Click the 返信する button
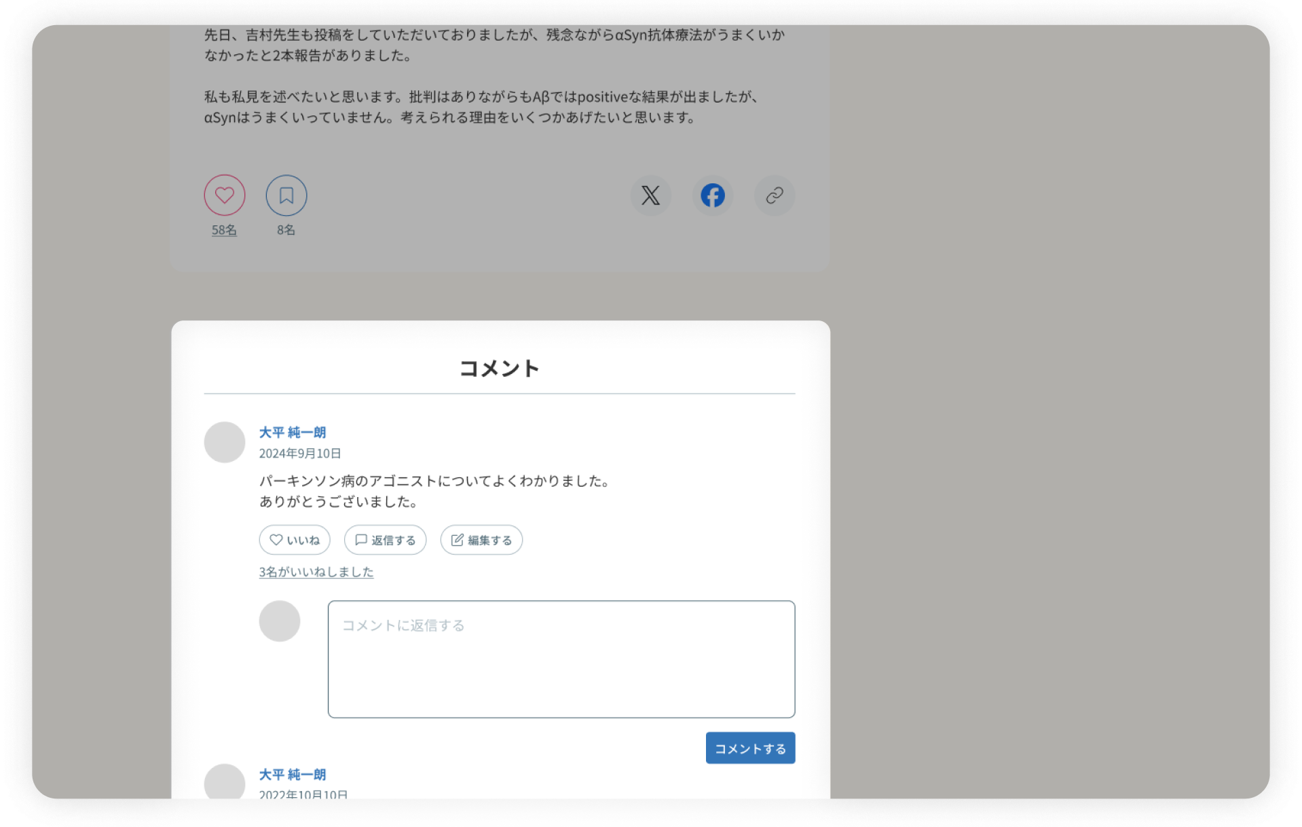This screenshot has width=1302, height=827. tap(385, 540)
